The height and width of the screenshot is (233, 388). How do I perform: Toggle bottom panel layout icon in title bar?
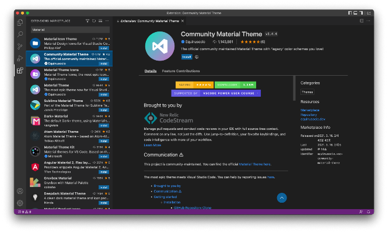click(355, 13)
